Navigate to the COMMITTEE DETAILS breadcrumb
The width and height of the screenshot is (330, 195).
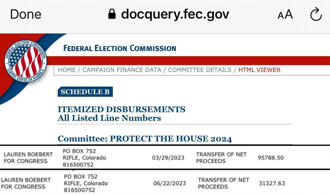tap(200, 70)
